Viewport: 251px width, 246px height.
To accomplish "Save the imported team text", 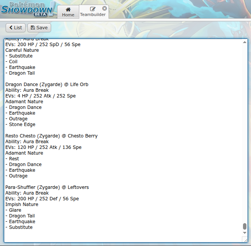I will tap(39, 28).
